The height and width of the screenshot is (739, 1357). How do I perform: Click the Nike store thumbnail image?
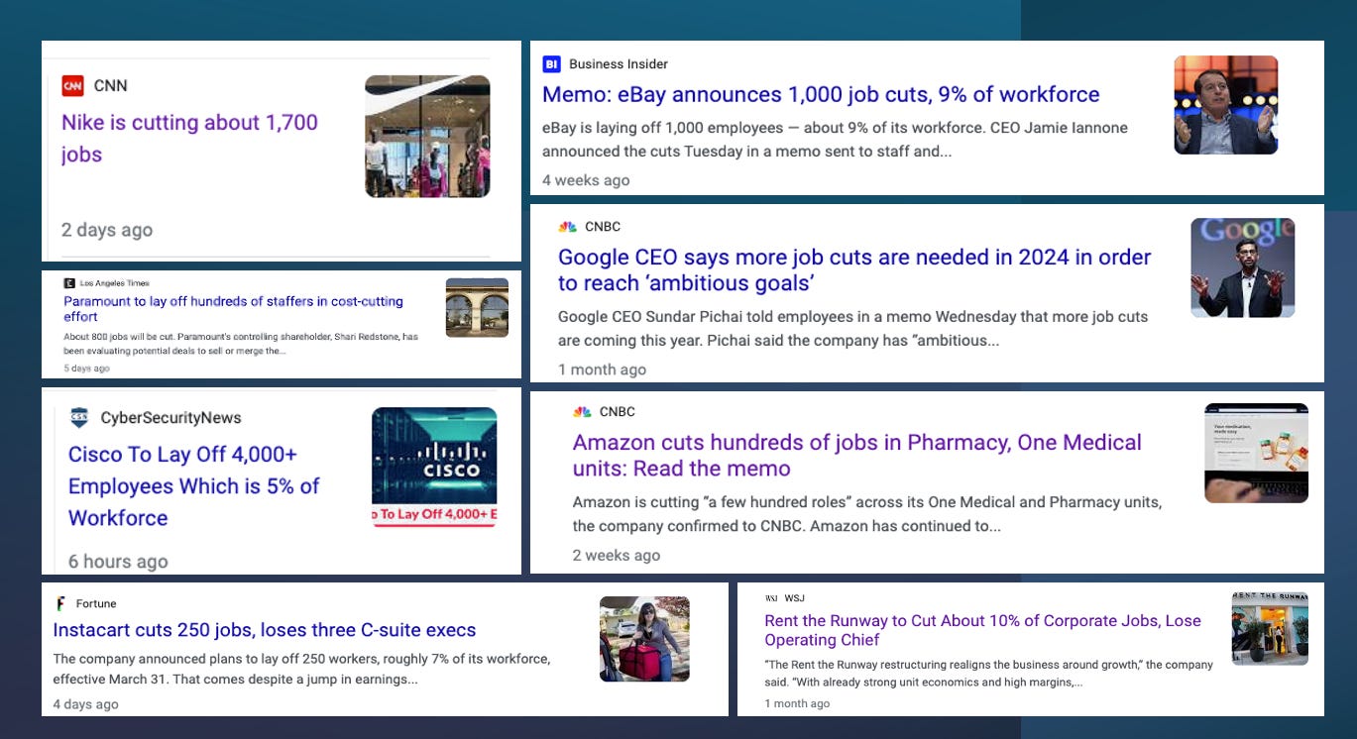pos(427,137)
